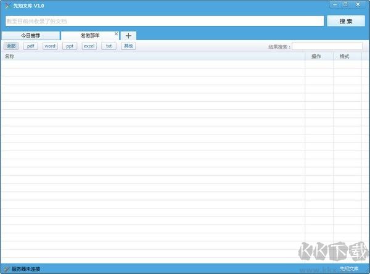Open the 先知文库 link in status bar

point(349,268)
